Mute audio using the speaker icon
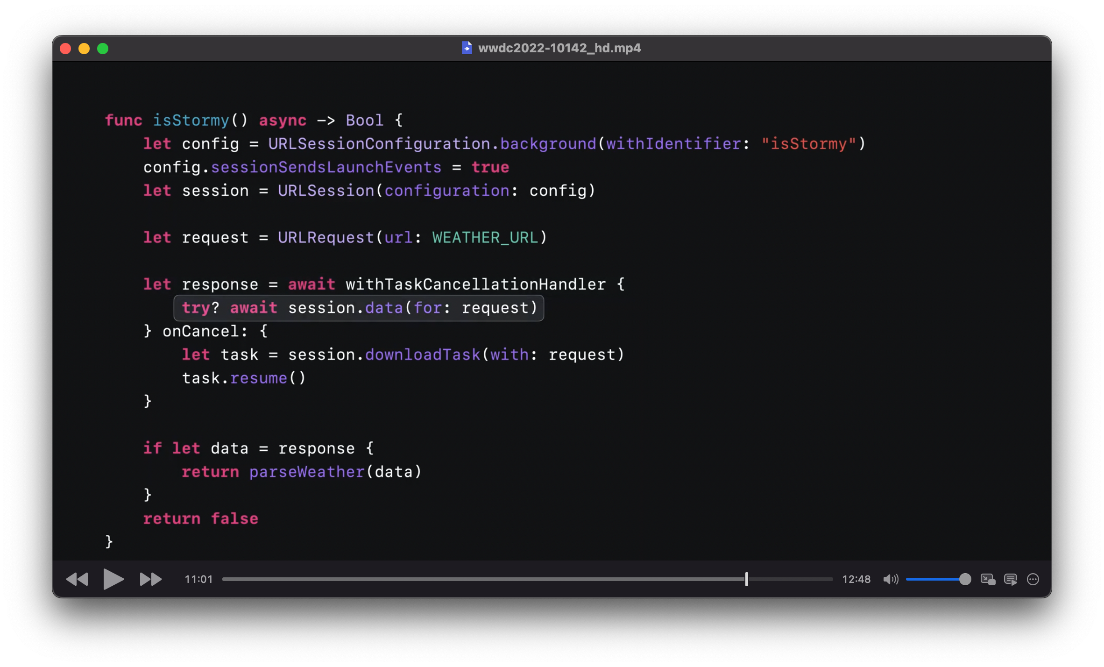This screenshot has width=1104, height=667. coord(890,579)
